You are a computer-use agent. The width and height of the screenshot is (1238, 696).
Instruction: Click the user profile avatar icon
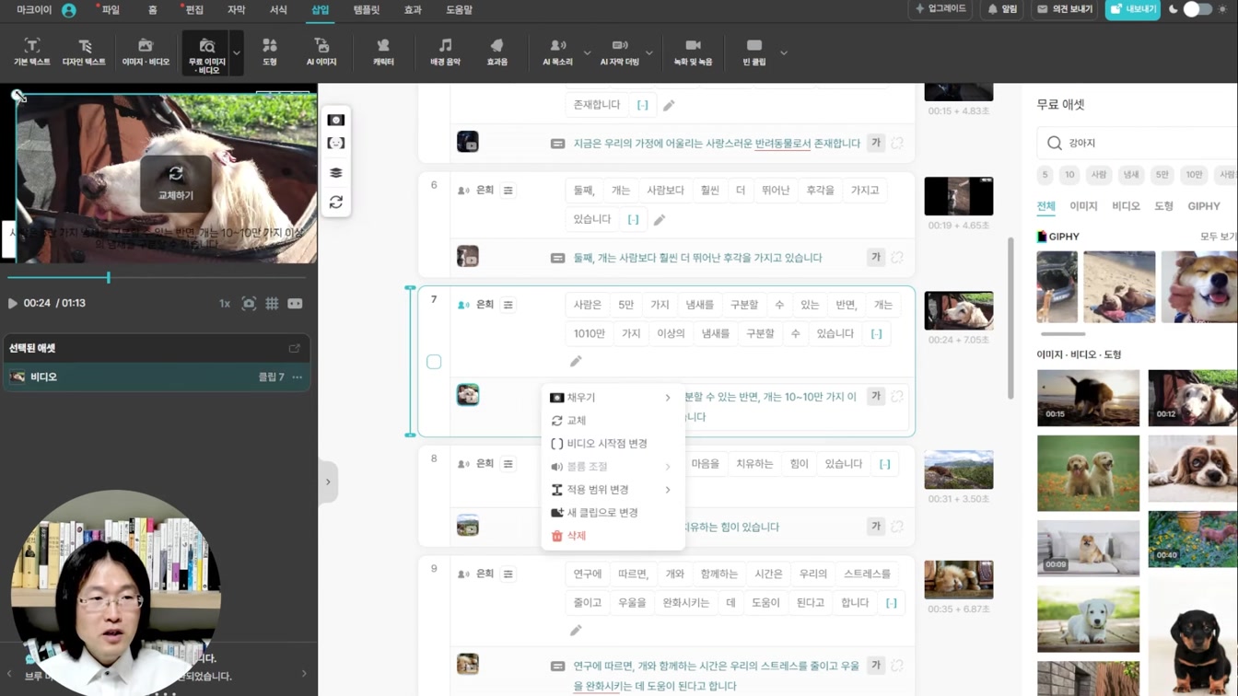tap(69, 10)
